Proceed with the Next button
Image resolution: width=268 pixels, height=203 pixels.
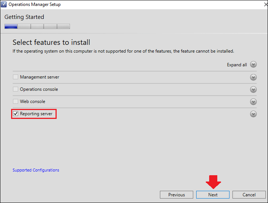tap(213, 194)
